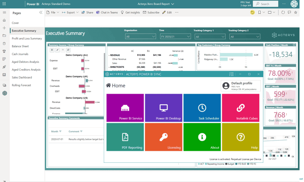Open the Power BI Service tile

(x=125, y=108)
